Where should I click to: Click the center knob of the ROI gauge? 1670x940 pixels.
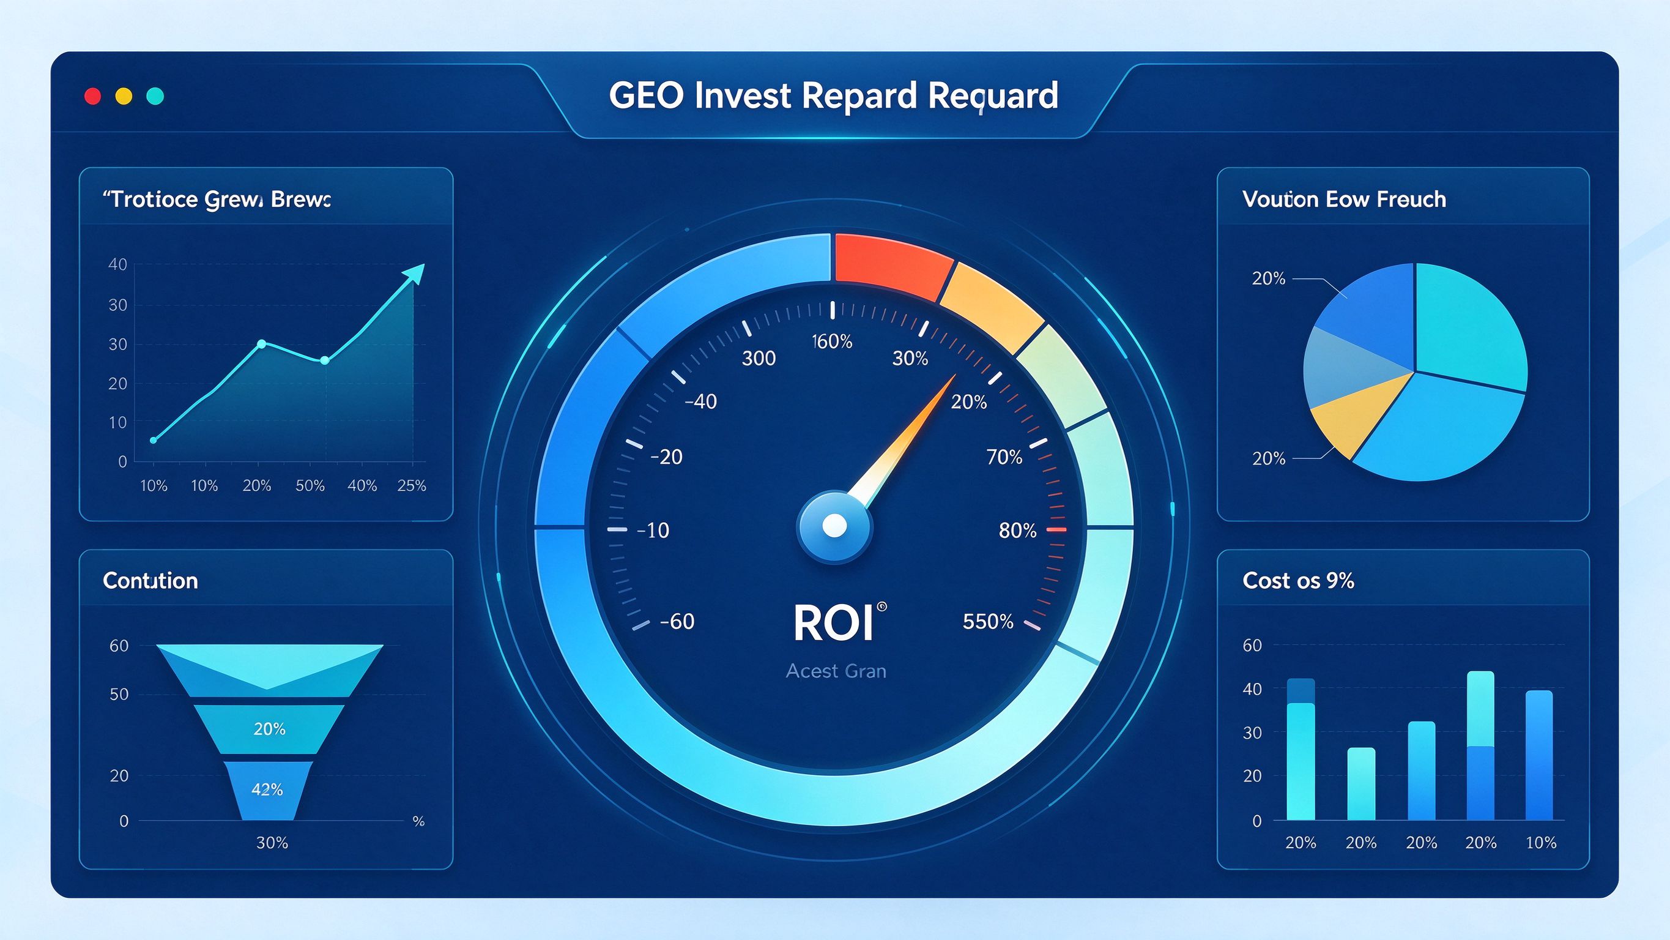pyautogui.click(x=834, y=526)
